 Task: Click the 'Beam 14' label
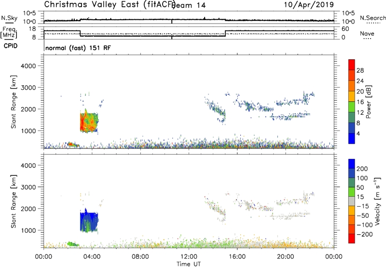pos(189,5)
